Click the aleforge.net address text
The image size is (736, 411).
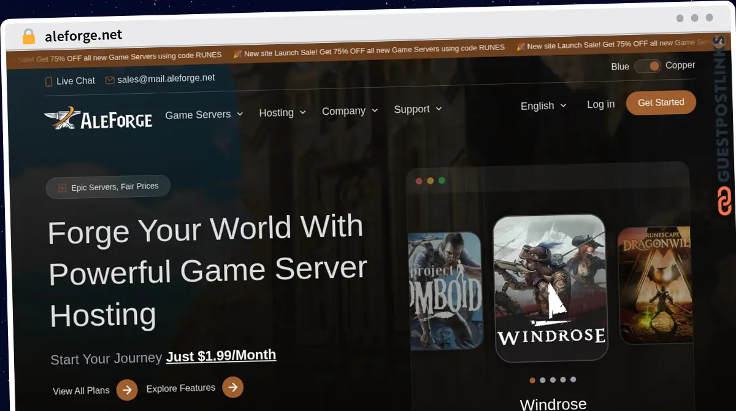point(83,36)
